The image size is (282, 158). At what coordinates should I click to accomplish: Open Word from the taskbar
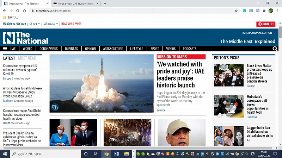[x=116, y=154]
